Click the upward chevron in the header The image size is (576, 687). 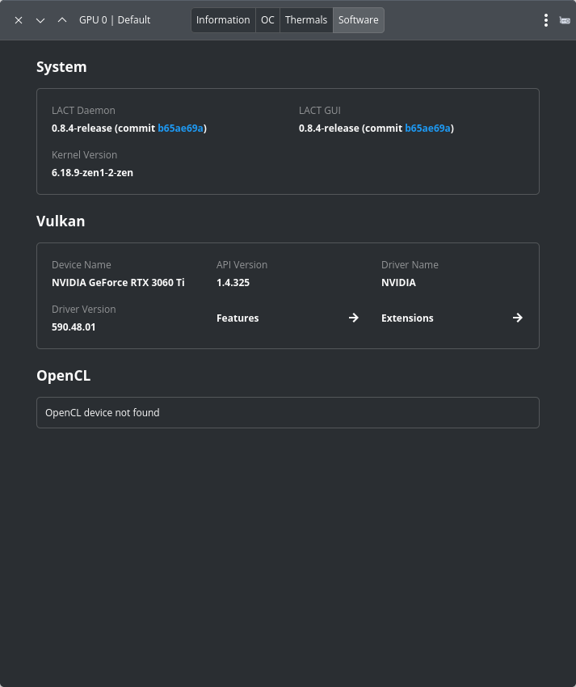click(x=62, y=20)
